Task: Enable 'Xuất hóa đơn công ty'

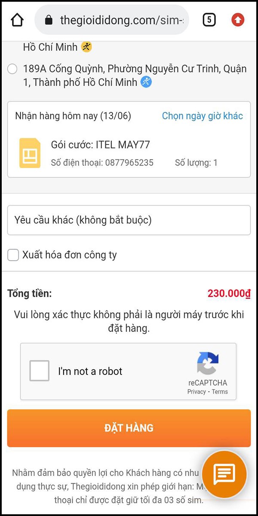Action: pos(12,255)
